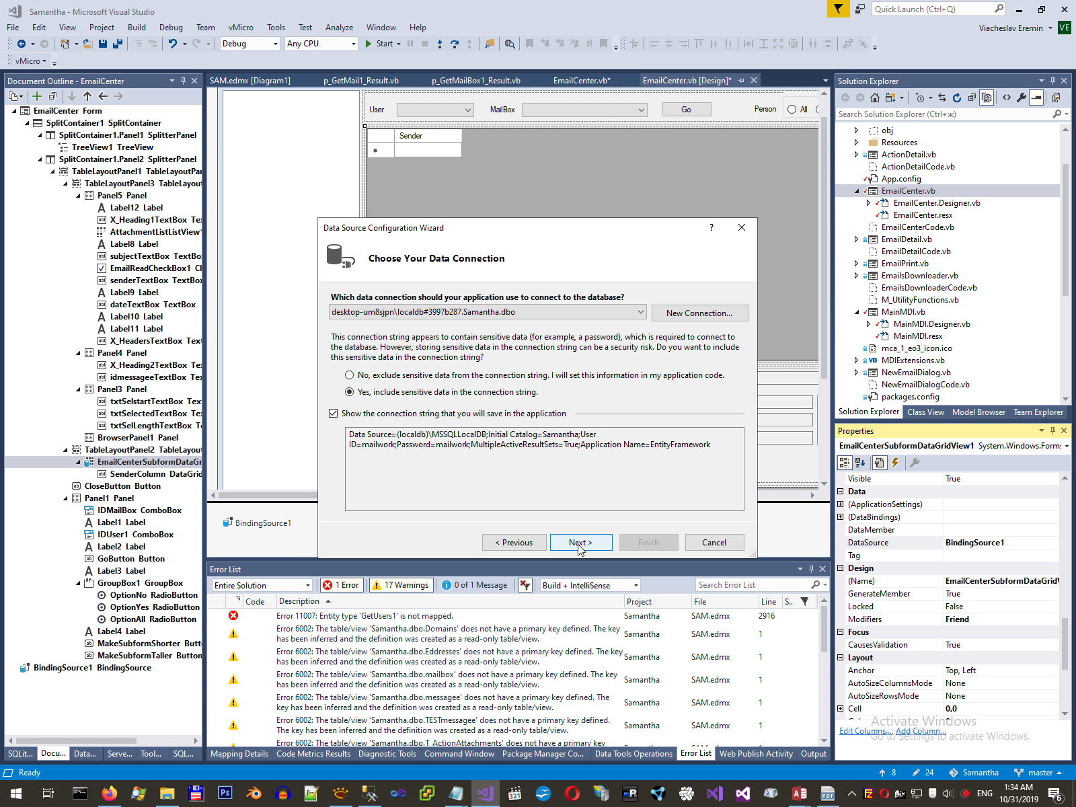Click the '< Previous' wizard button
The image size is (1076, 807).
pyautogui.click(x=514, y=543)
